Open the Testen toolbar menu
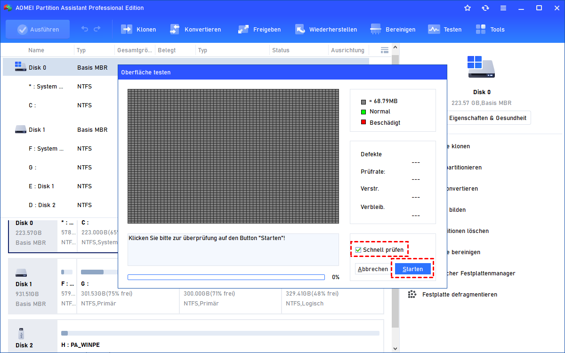The image size is (565, 353). point(445,29)
